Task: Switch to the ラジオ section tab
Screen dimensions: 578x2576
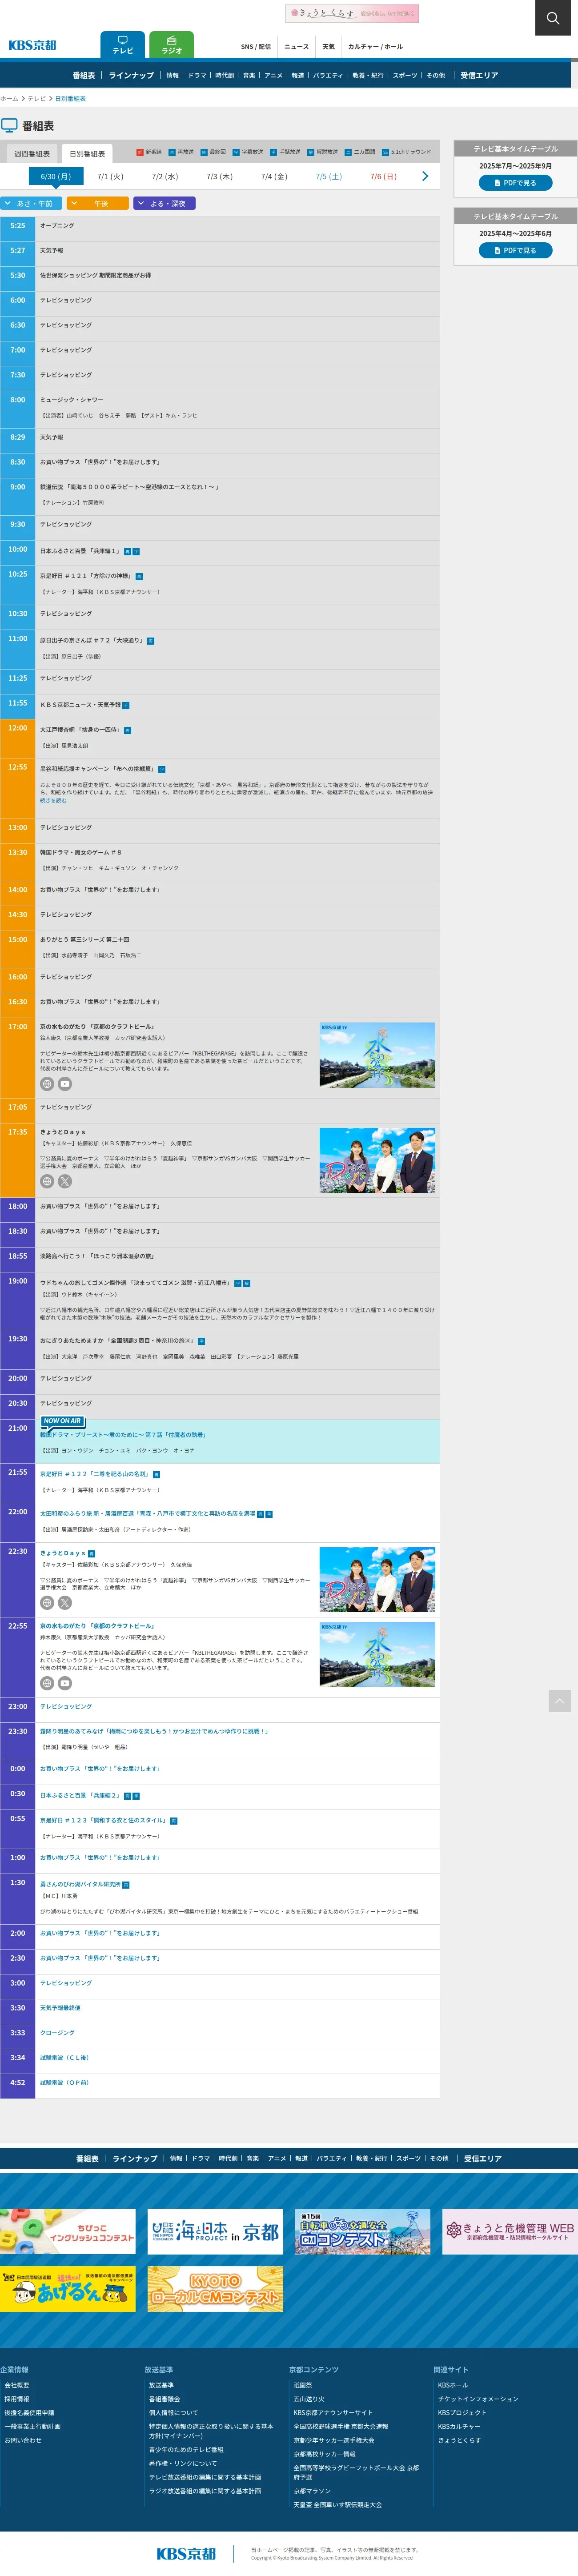Action: (172, 45)
